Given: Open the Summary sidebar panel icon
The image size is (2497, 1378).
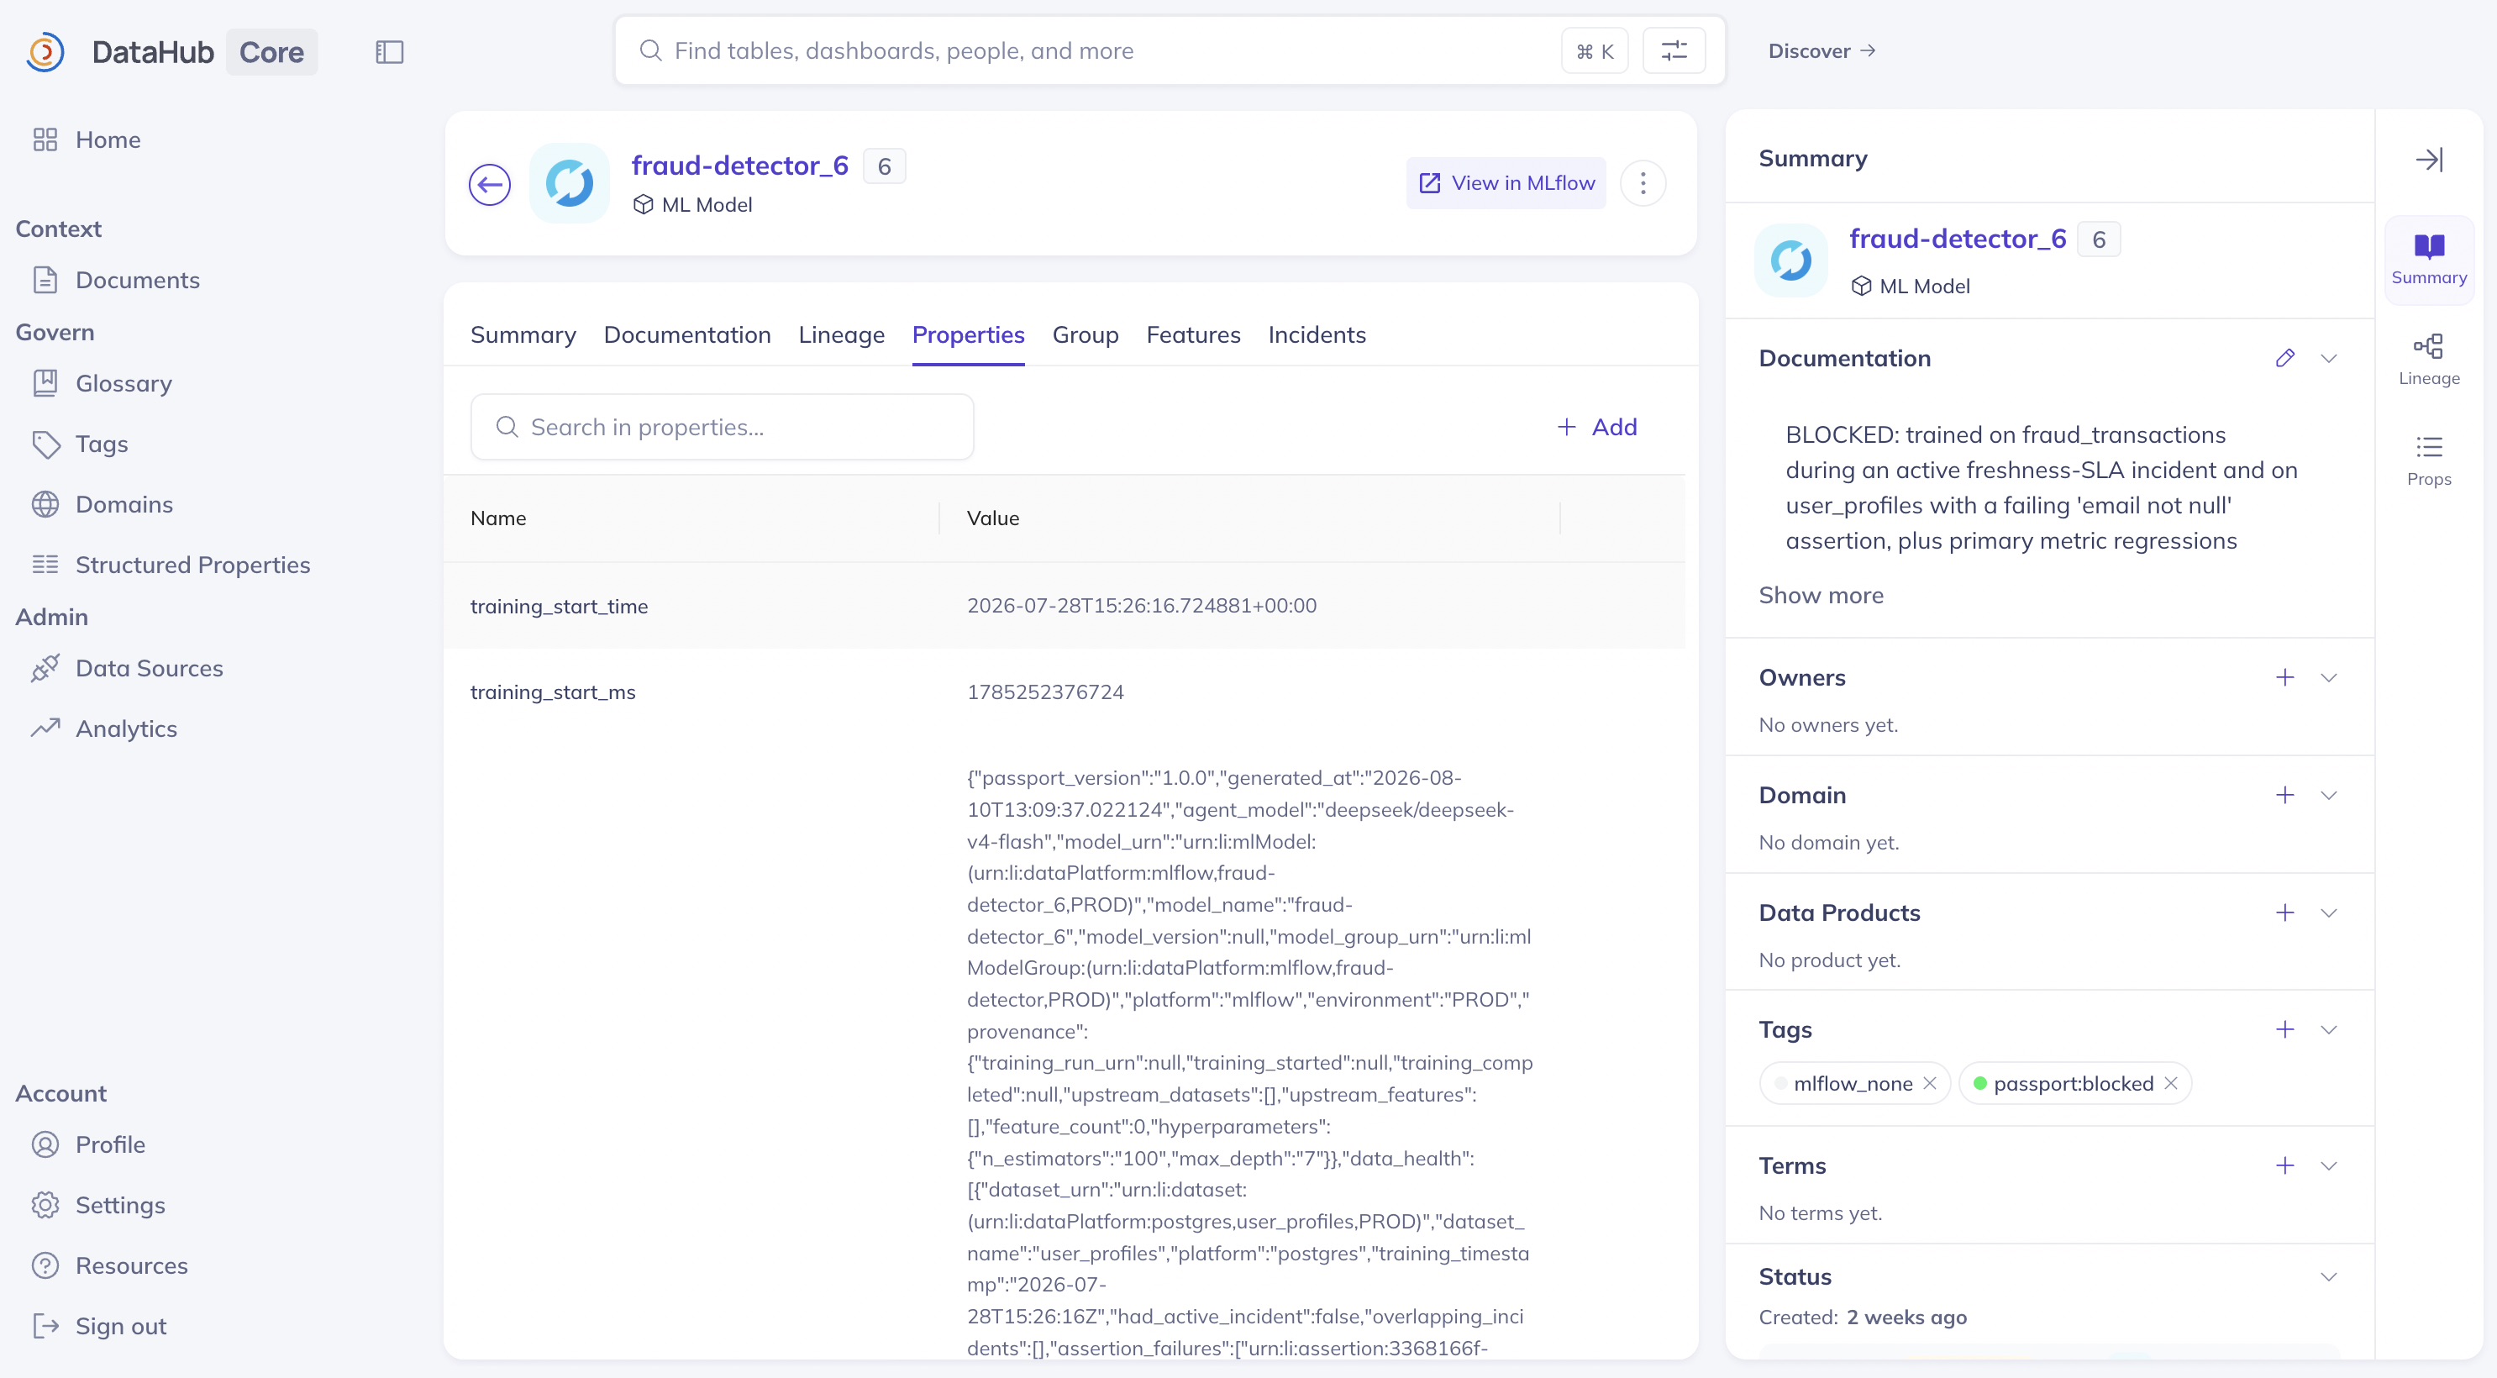Looking at the screenshot, I should coord(2429,260).
